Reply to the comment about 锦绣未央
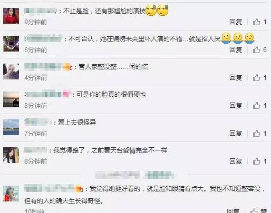 click(236, 50)
